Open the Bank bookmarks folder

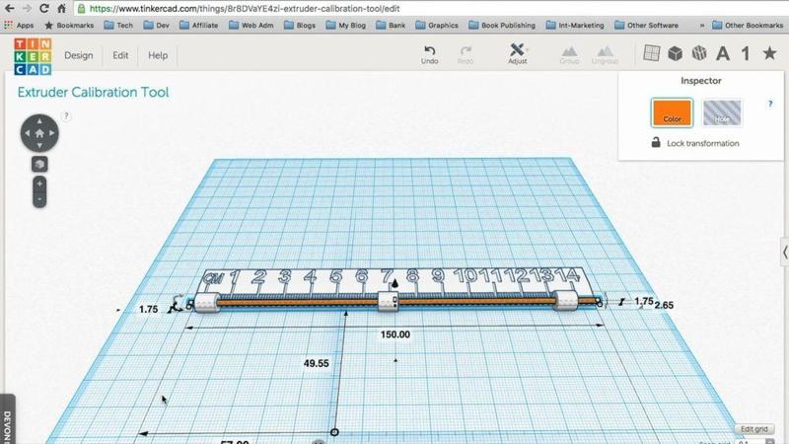click(391, 25)
